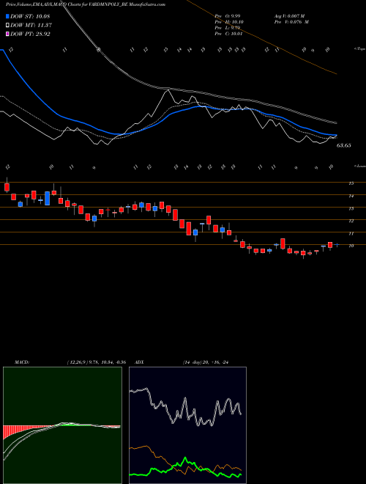This screenshot has height=484, width=366.
Task: Click the 63.65 value near EMA lines
Action: click(x=343, y=145)
